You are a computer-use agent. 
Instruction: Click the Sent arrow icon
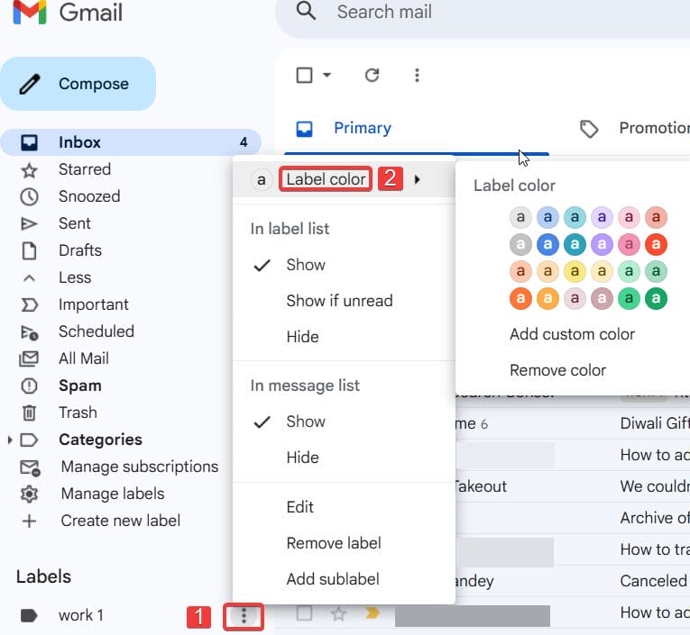(x=30, y=223)
